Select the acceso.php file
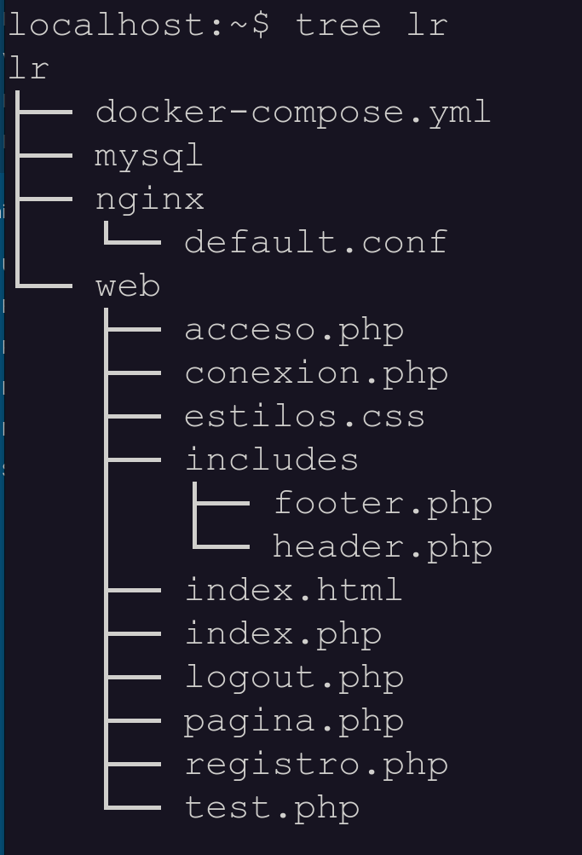 coord(294,330)
